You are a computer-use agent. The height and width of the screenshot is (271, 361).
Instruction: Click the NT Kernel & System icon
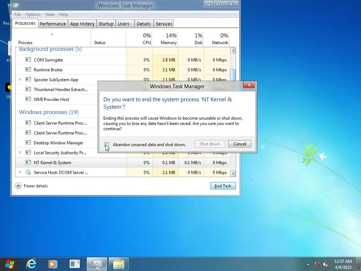(28, 162)
